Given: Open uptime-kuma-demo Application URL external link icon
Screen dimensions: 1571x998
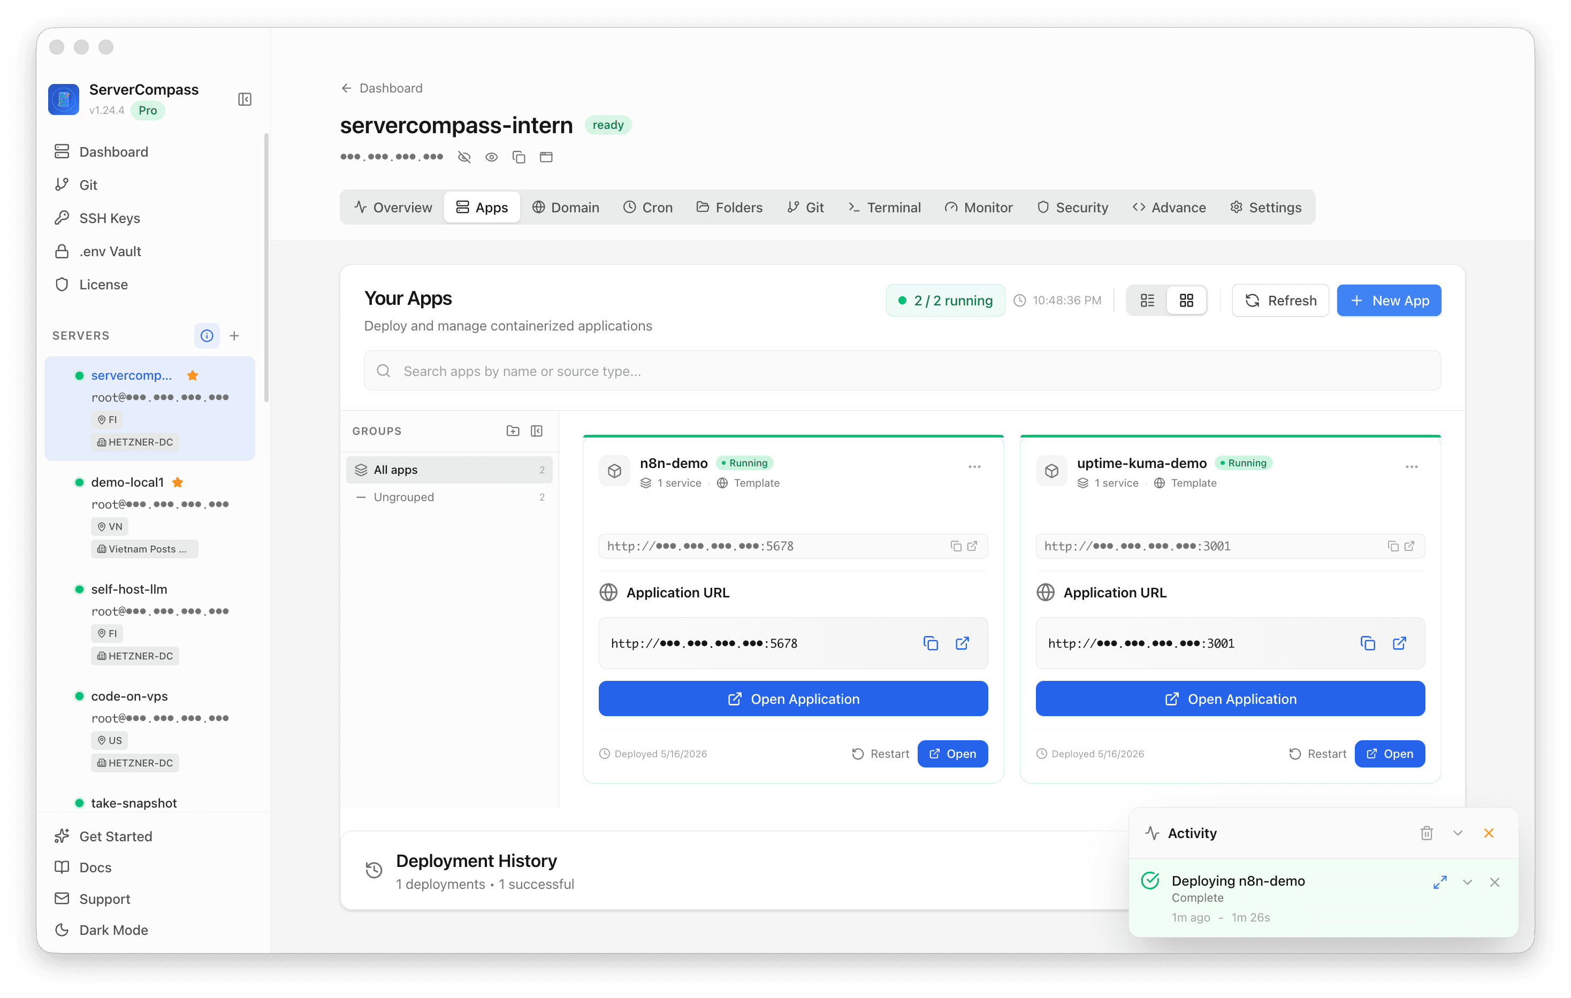Looking at the screenshot, I should (x=1399, y=644).
